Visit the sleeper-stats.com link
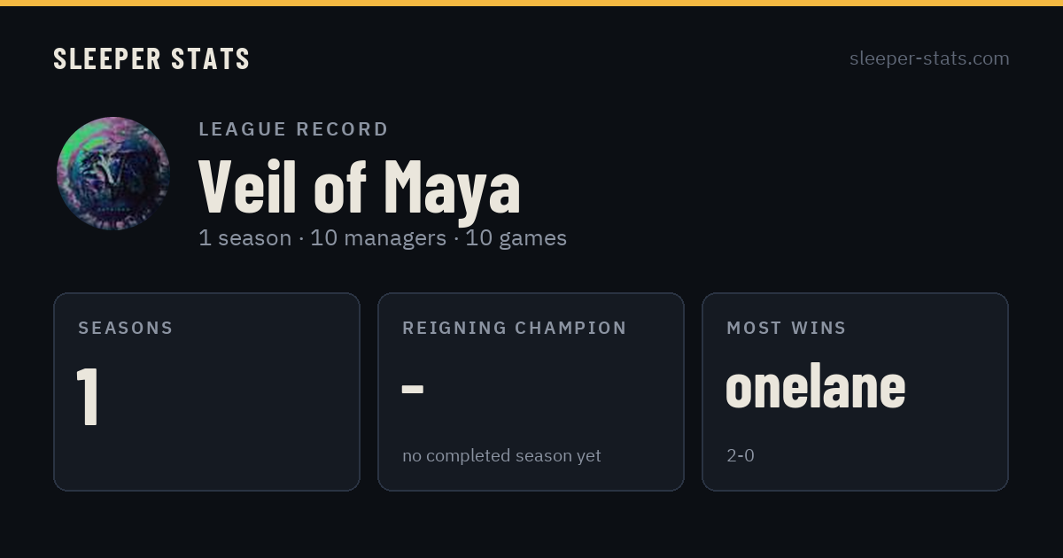Viewport: 1063px width, 558px height. tap(929, 58)
